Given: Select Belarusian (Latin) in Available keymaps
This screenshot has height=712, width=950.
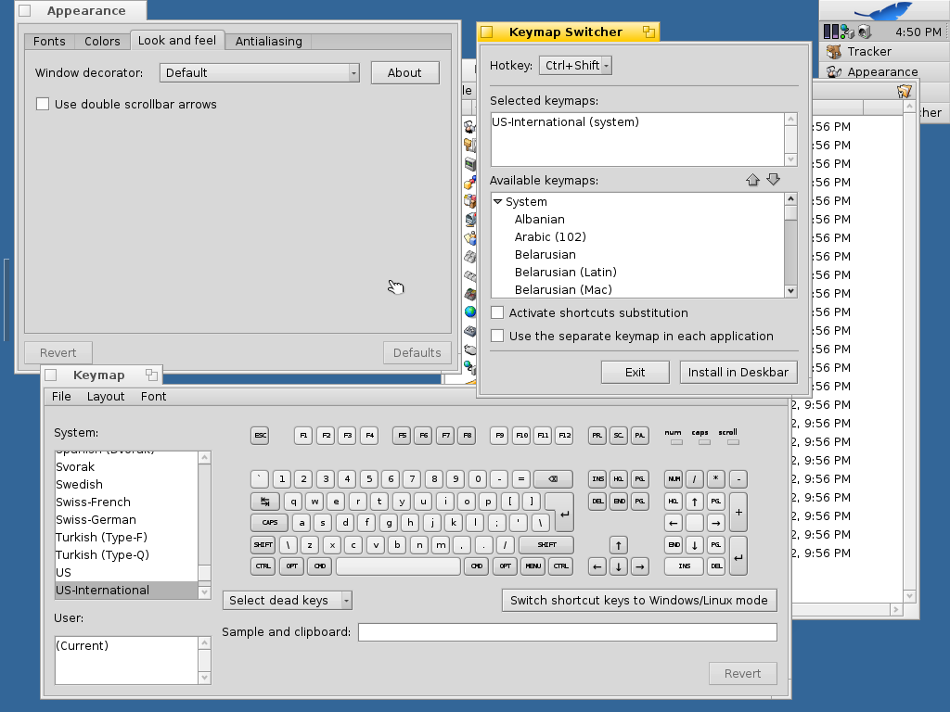Looking at the screenshot, I should click(x=637, y=272).
